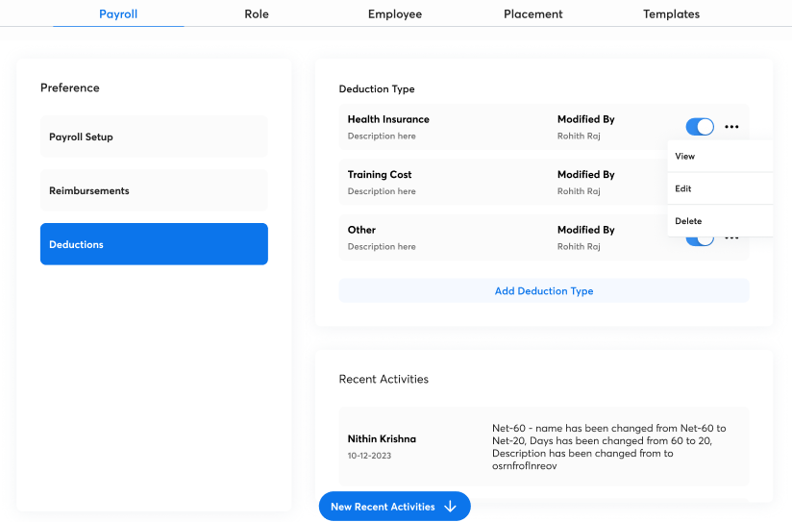Go to the Placement tab
The height and width of the screenshot is (522, 792).
(x=533, y=14)
